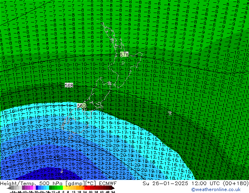Click the Su 26-01-2025 12:00 UTC date text

coord(182,184)
